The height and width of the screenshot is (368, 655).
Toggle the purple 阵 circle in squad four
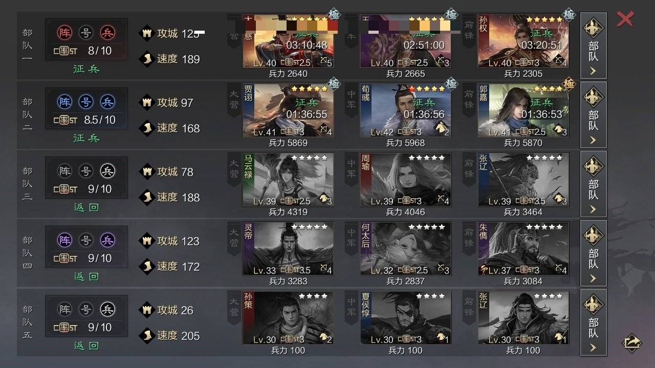click(65, 240)
